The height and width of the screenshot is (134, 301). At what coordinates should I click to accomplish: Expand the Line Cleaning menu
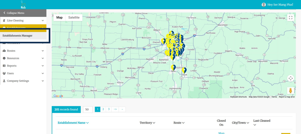tap(43, 21)
